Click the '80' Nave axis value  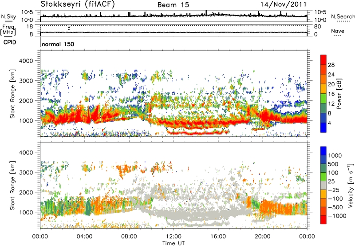(x=317, y=27)
